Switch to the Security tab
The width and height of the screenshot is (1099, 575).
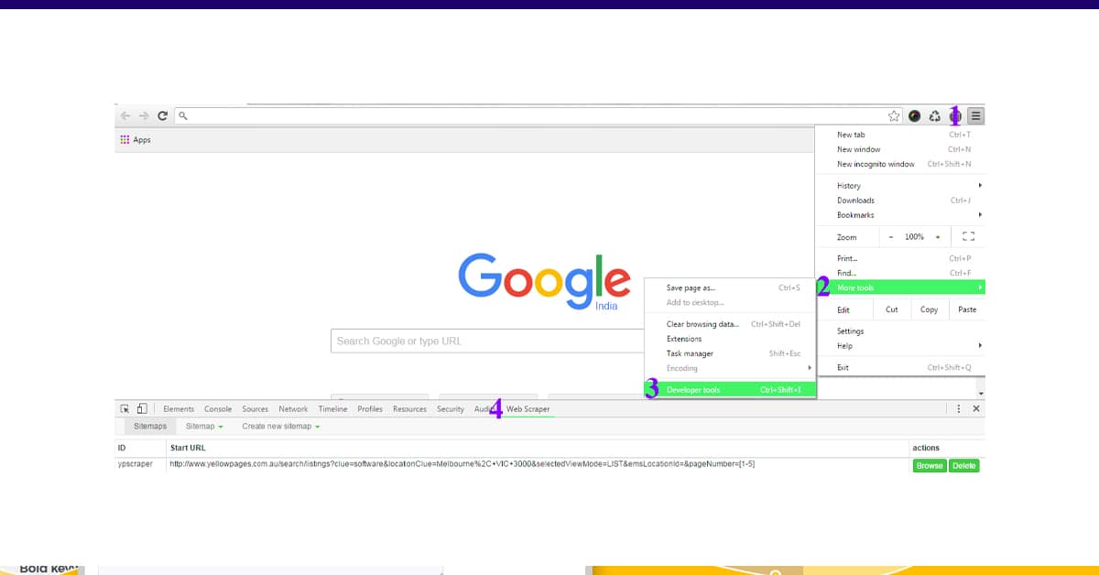pos(451,409)
